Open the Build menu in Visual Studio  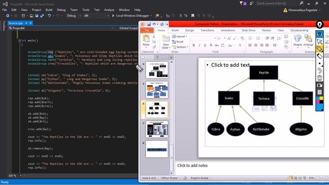[49, 10]
